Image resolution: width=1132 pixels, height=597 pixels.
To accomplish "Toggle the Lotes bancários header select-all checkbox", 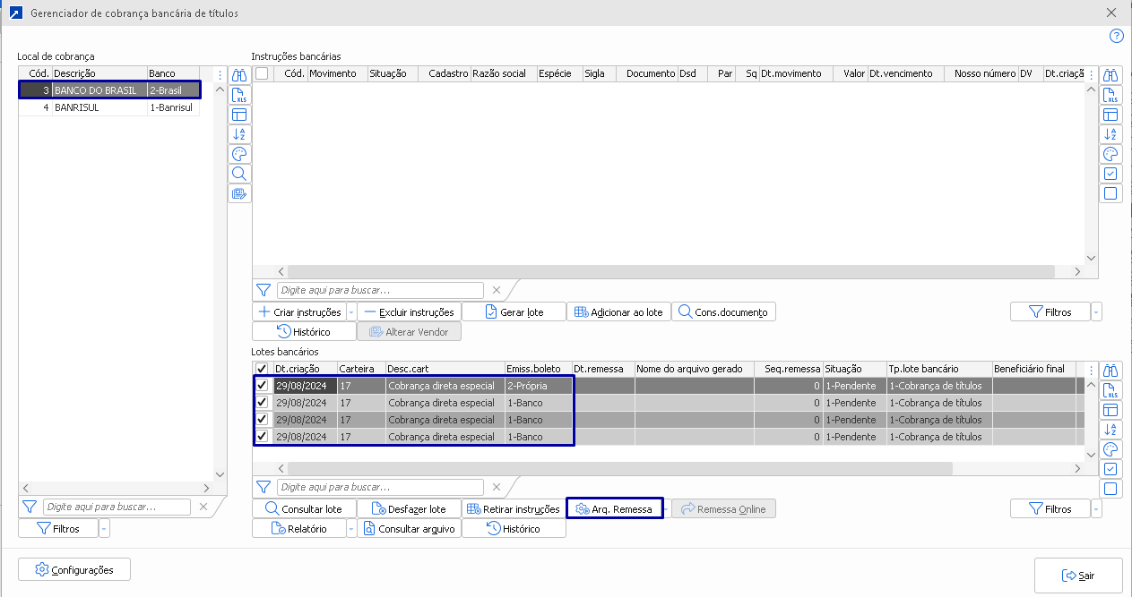I will tap(262, 368).
